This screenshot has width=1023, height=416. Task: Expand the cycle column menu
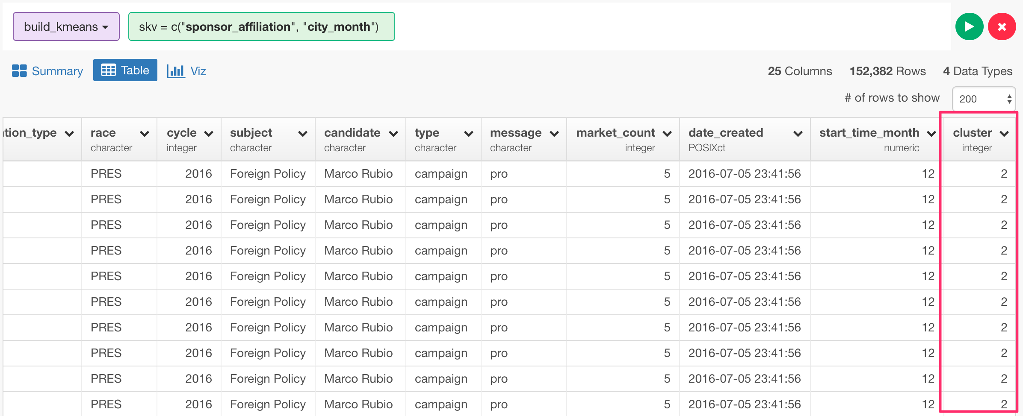pyautogui.click(x=209, y=134)
